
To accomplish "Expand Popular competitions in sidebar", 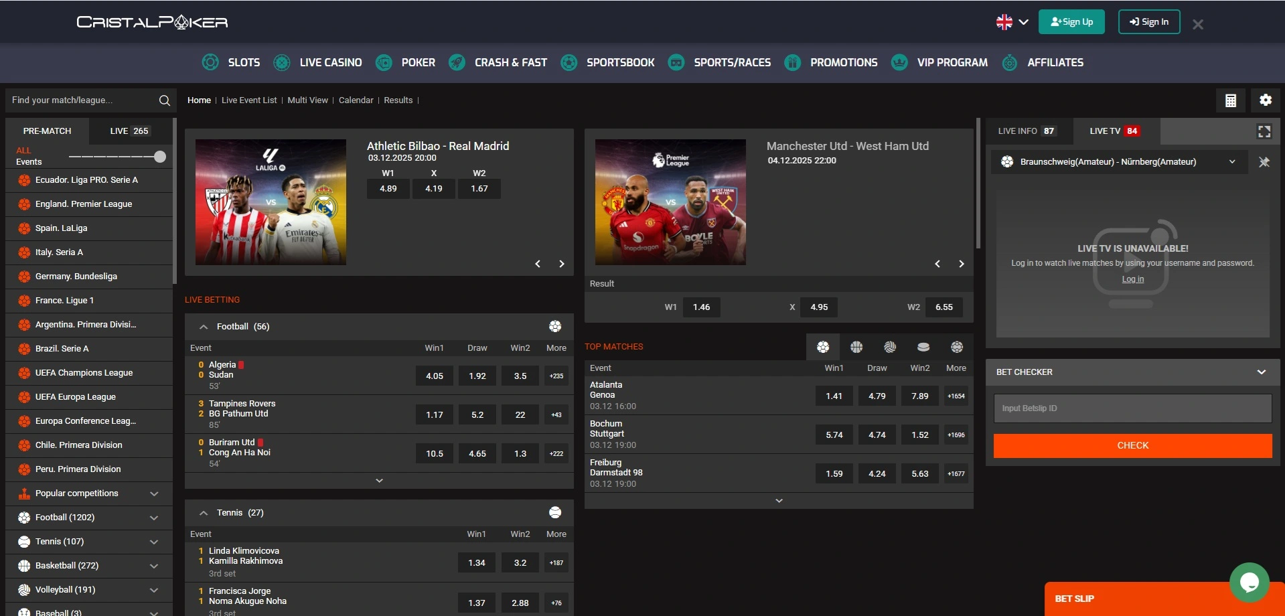I will click(x=154, y=493).
